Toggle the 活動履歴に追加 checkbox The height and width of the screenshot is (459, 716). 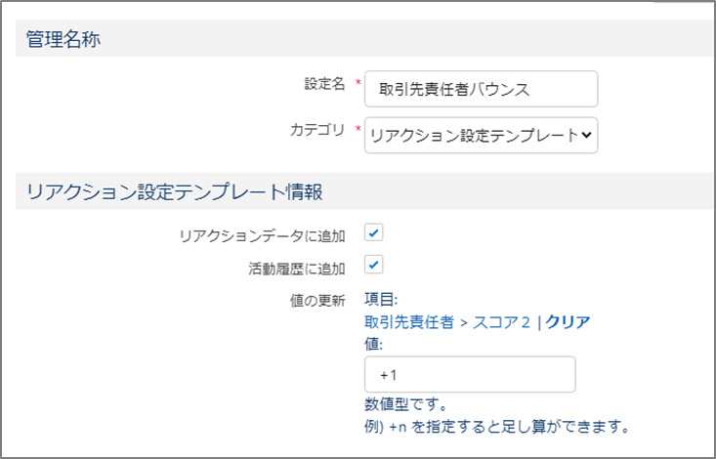(373, 265)
